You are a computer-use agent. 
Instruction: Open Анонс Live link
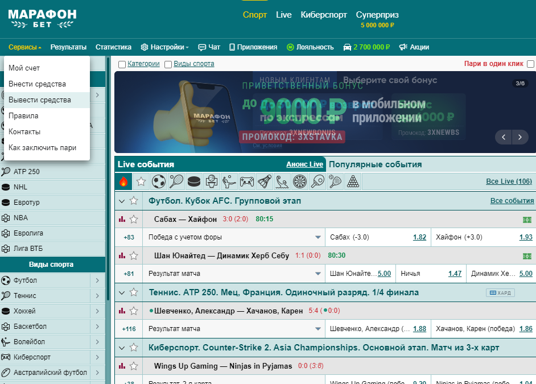pos(304,164)
